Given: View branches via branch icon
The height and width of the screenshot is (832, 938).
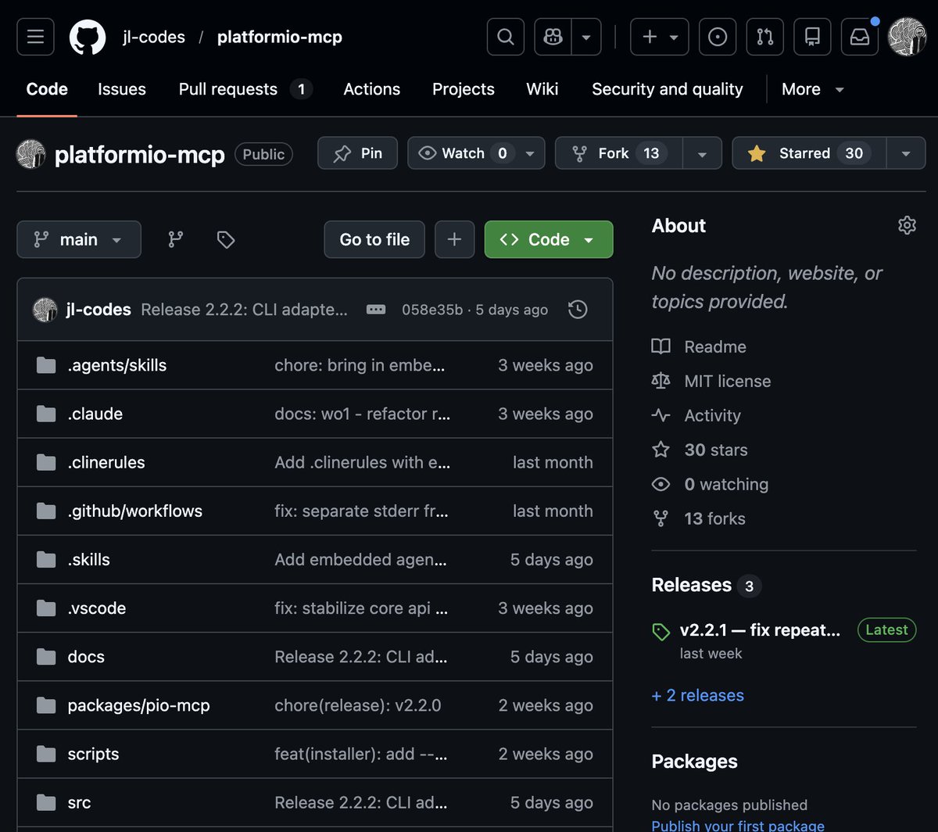Looking at the screenshot, I should coord(176,239).
